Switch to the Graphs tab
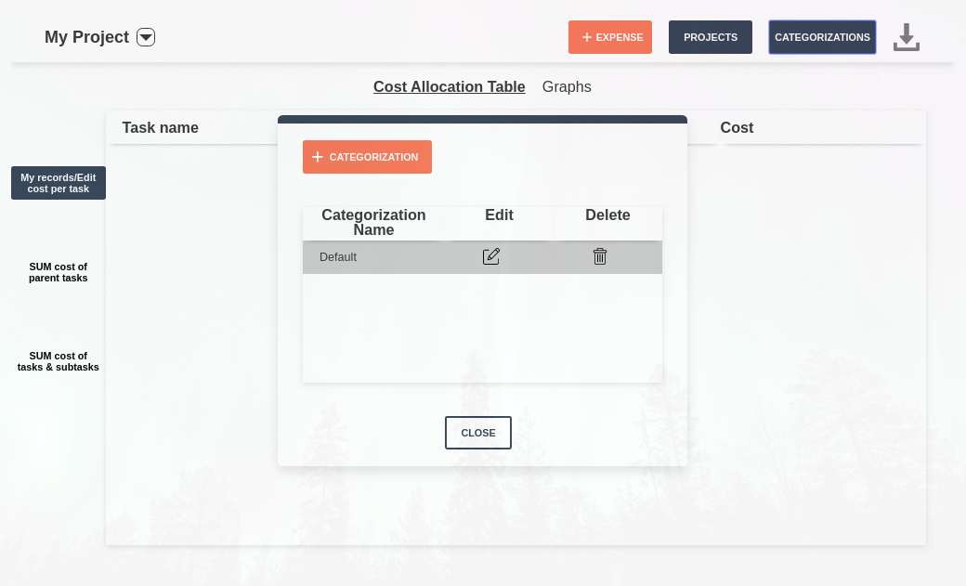 click(x=567, y=86)
